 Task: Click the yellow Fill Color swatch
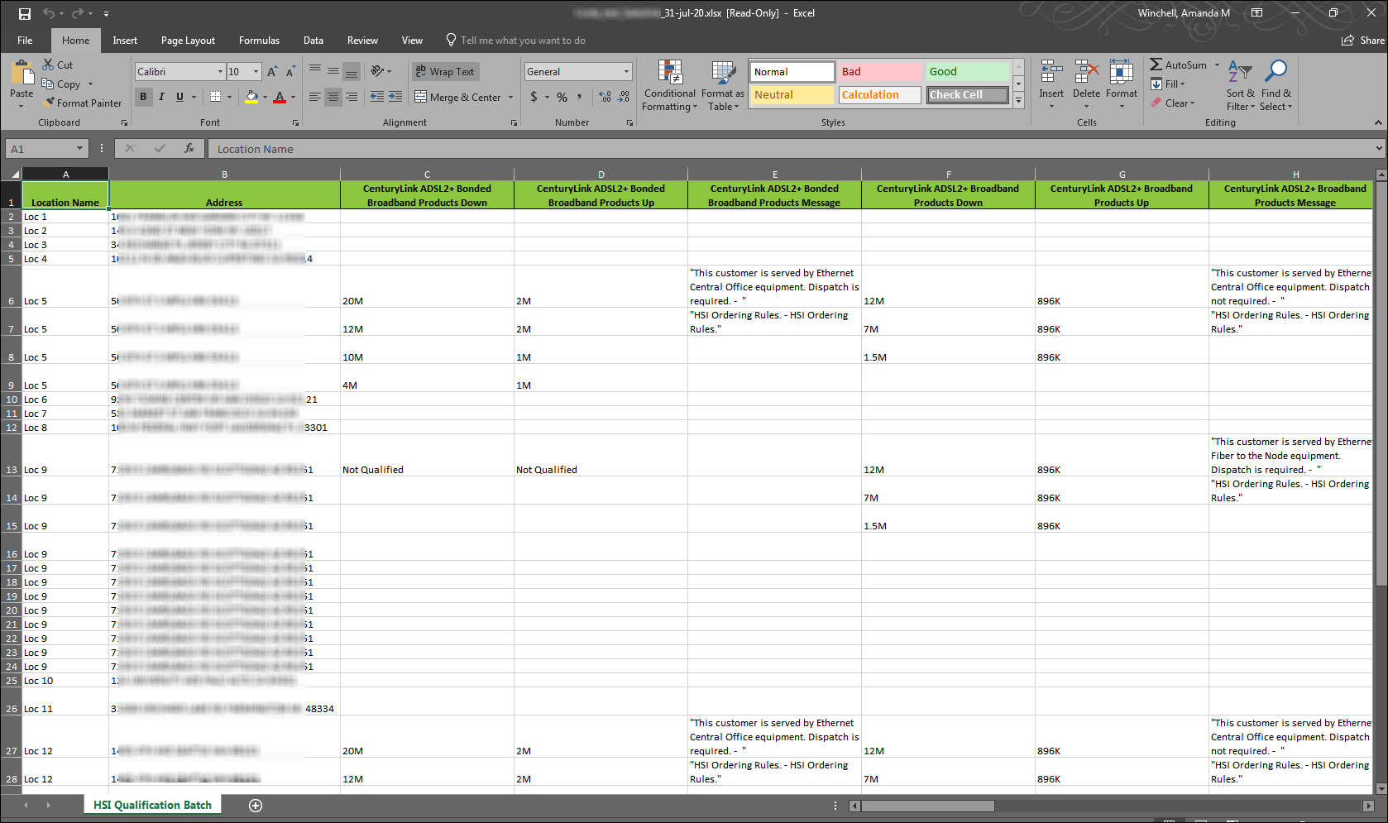tap(251, 97)
